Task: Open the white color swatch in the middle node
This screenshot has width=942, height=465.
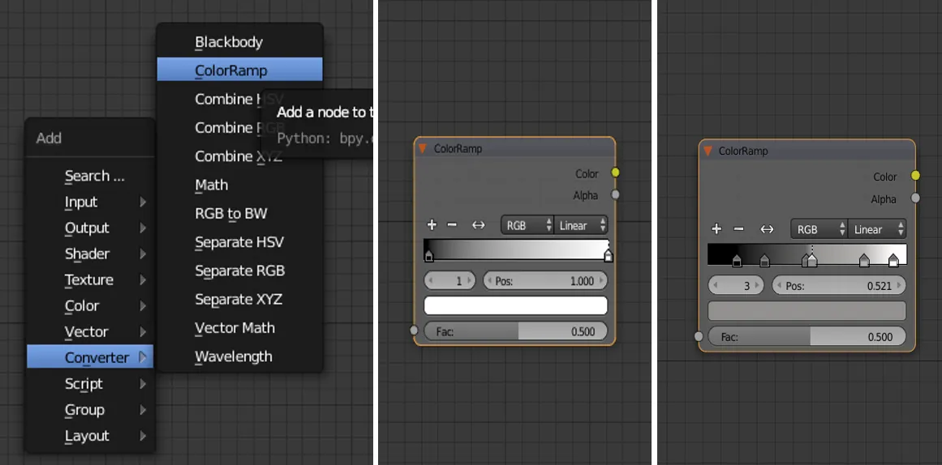Action: [516, 305]
